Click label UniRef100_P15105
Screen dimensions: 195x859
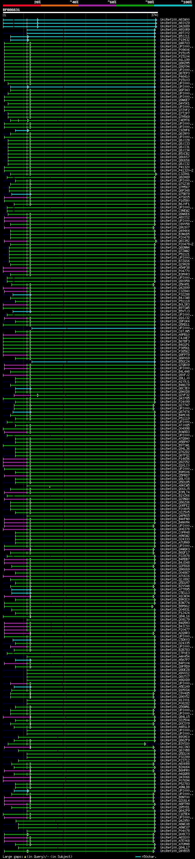(x=175, y=53)
